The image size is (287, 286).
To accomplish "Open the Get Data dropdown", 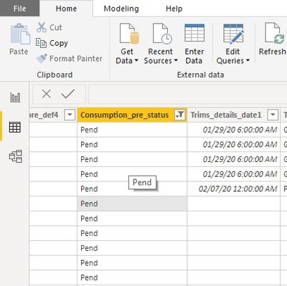I will (136, 61).
